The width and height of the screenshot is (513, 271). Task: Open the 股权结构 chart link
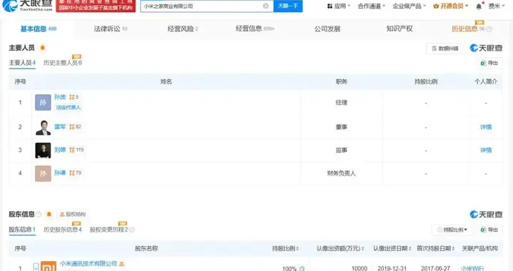[73, 215]
